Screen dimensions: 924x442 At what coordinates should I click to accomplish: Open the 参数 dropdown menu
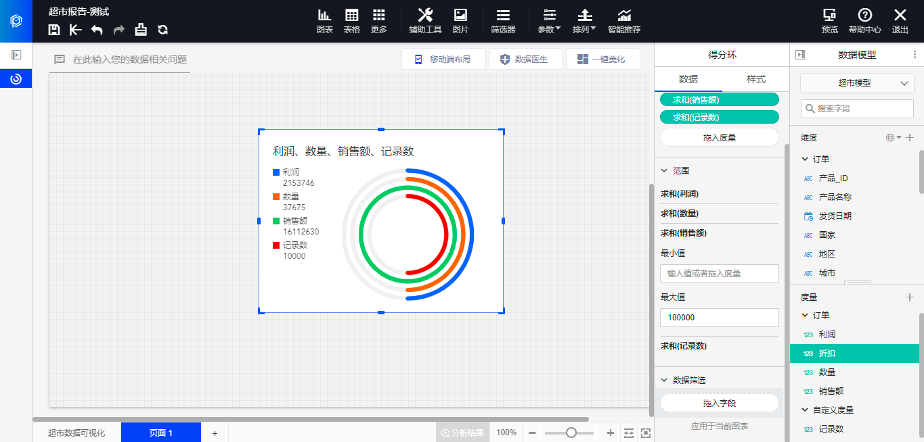tap(549, 21)
